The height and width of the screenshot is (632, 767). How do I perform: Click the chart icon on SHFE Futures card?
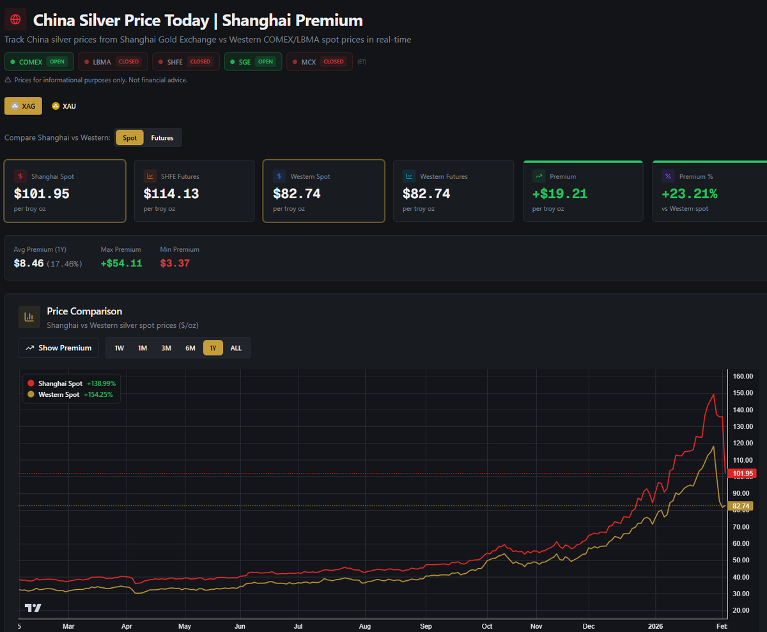click(150, 176)
